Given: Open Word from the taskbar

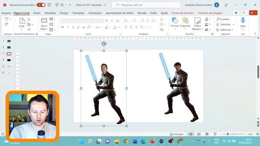Looking at the screenshot, I should click(134, 141).
